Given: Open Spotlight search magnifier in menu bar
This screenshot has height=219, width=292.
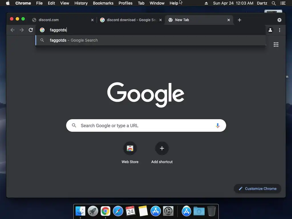Looking at the screenshot, I should pos(273,3).
